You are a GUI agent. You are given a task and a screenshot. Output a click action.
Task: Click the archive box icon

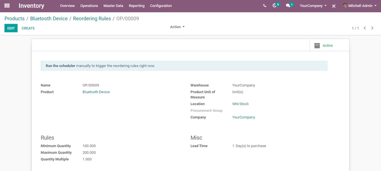pyautogui.click(x=317, y=46)
